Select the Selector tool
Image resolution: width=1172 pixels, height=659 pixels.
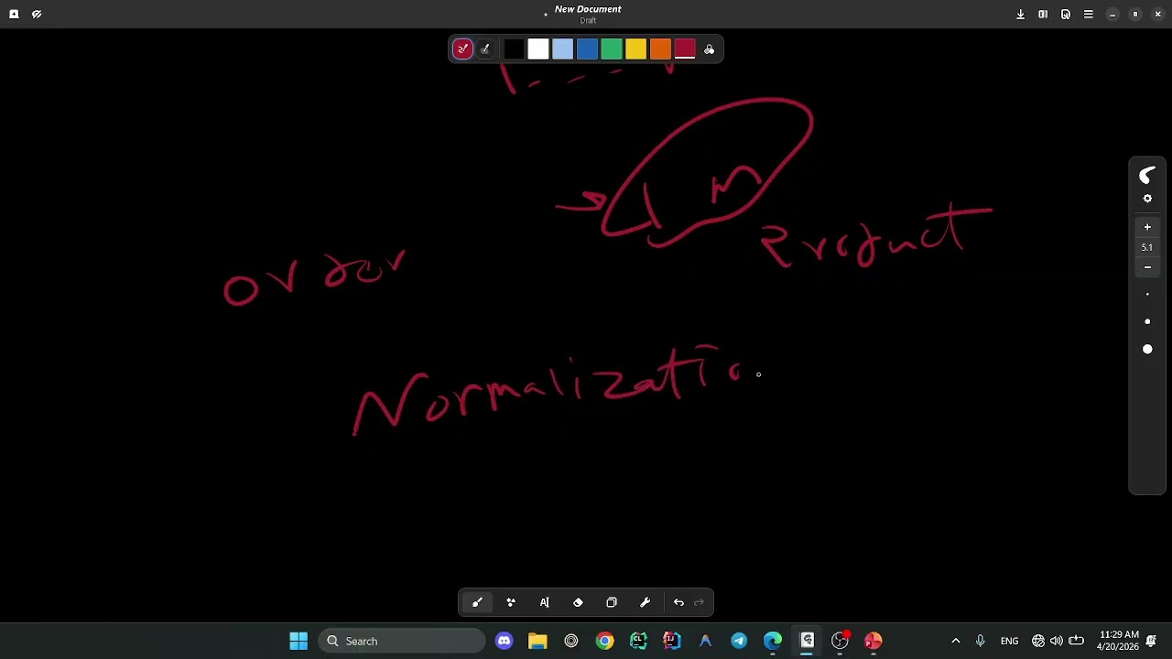(x=612, y=602)
